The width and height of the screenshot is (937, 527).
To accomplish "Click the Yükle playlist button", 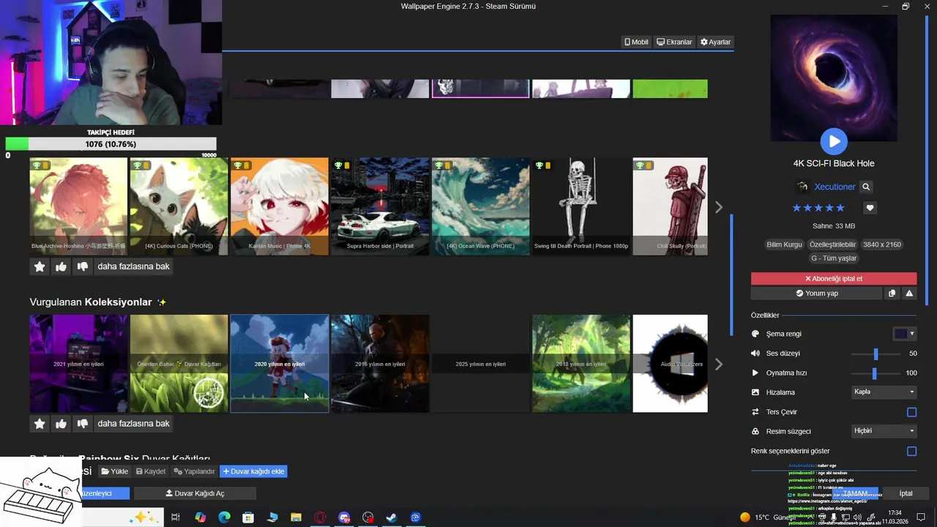I will [x=115, y=471].
